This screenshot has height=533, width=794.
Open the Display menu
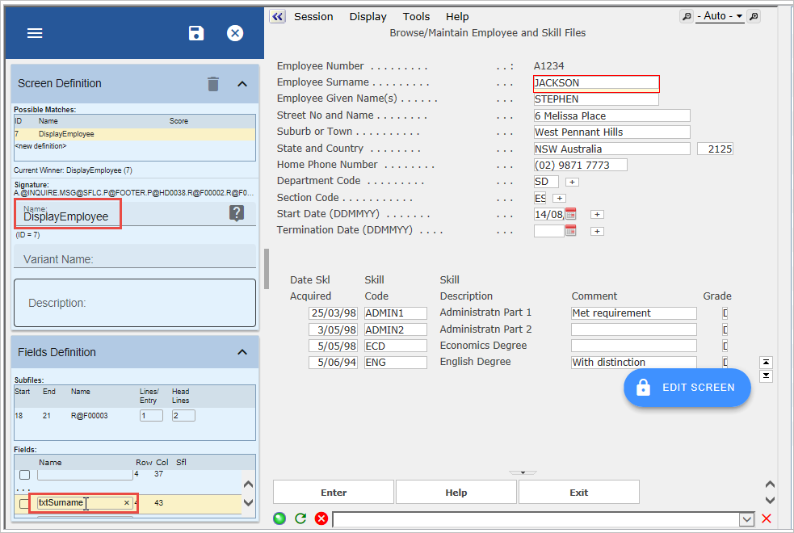[368, 17]
